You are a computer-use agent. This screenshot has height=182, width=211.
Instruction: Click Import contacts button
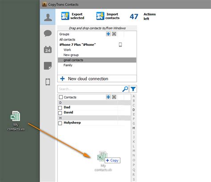pos(108,16)
